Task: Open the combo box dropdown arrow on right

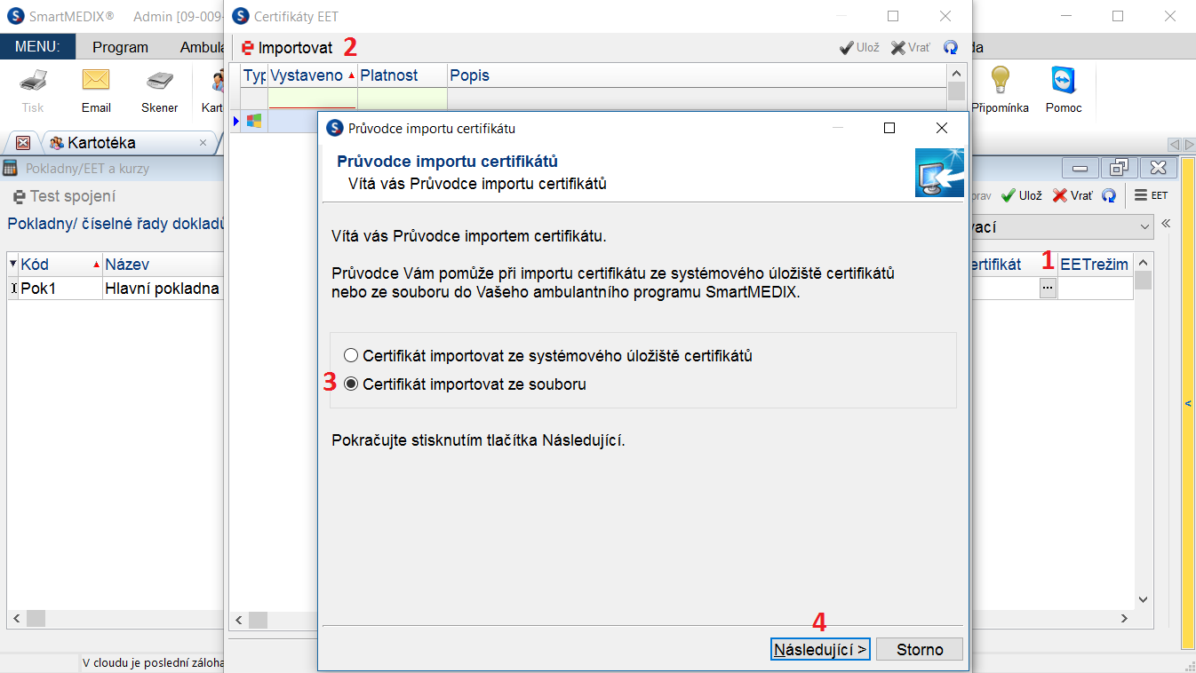Action: point(1144,227)
